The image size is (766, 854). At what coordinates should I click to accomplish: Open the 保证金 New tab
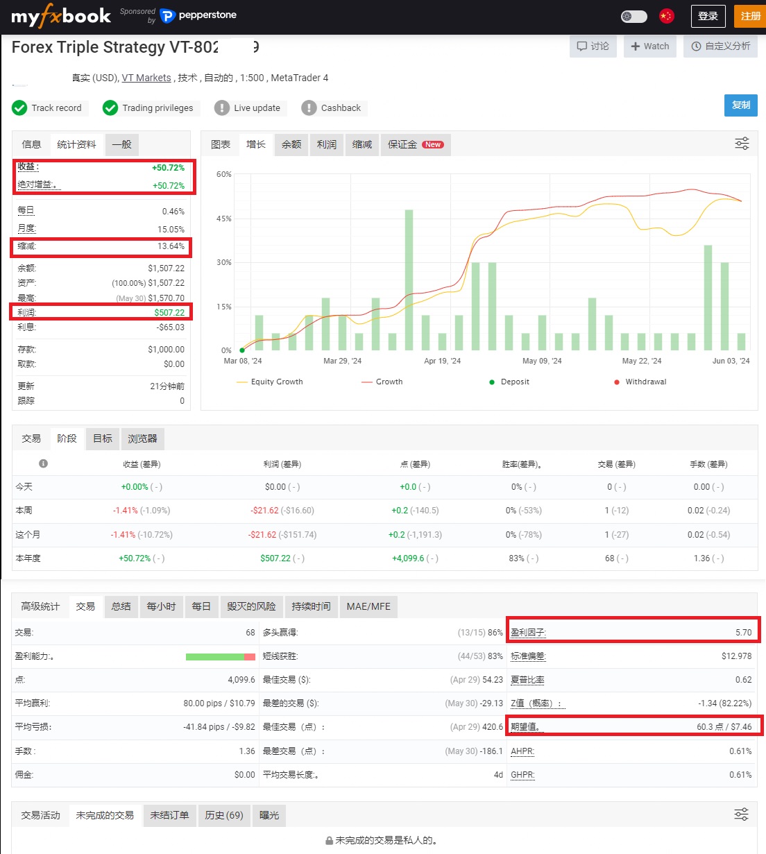(x=416, y=144)
